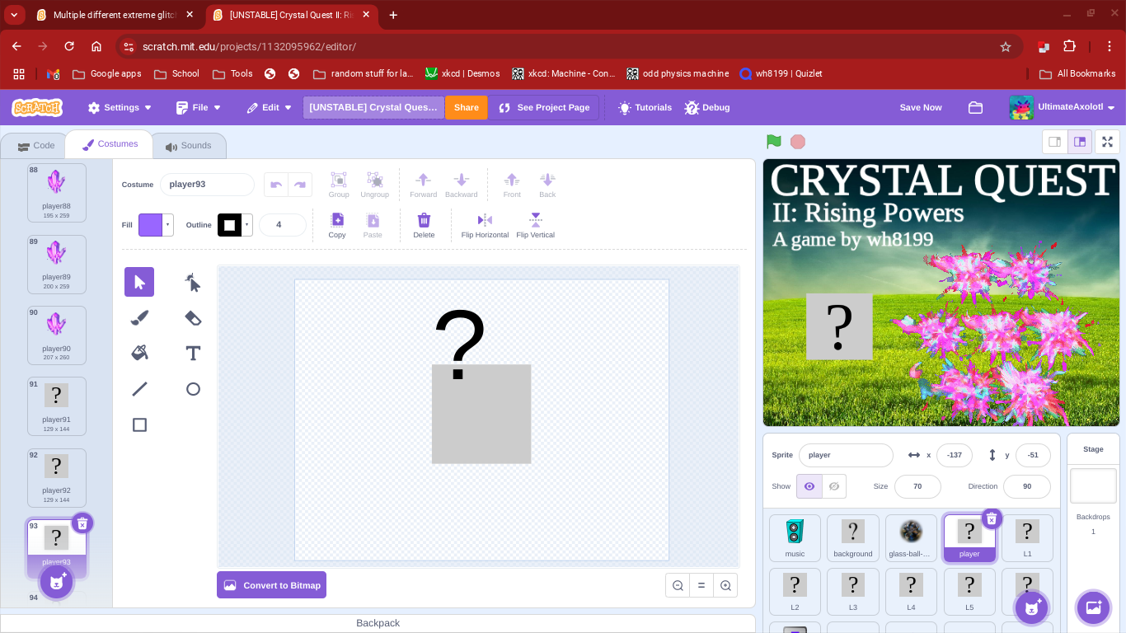Select the Circle tool
This screenshot has width=1126, height=633.
tap(193, 389)
